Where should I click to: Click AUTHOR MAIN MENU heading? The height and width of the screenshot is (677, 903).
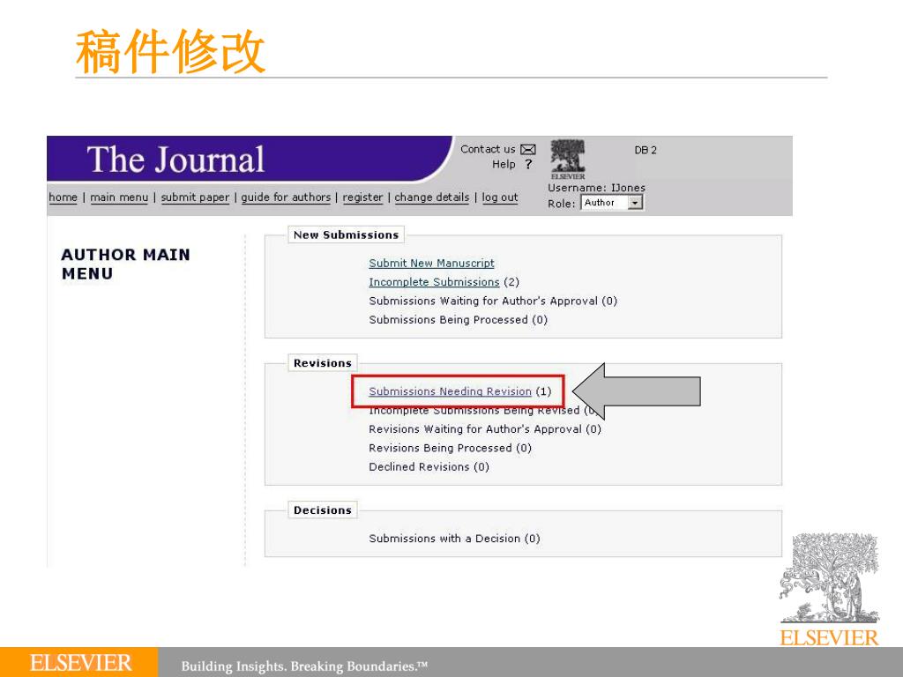[x=125, y=264]
